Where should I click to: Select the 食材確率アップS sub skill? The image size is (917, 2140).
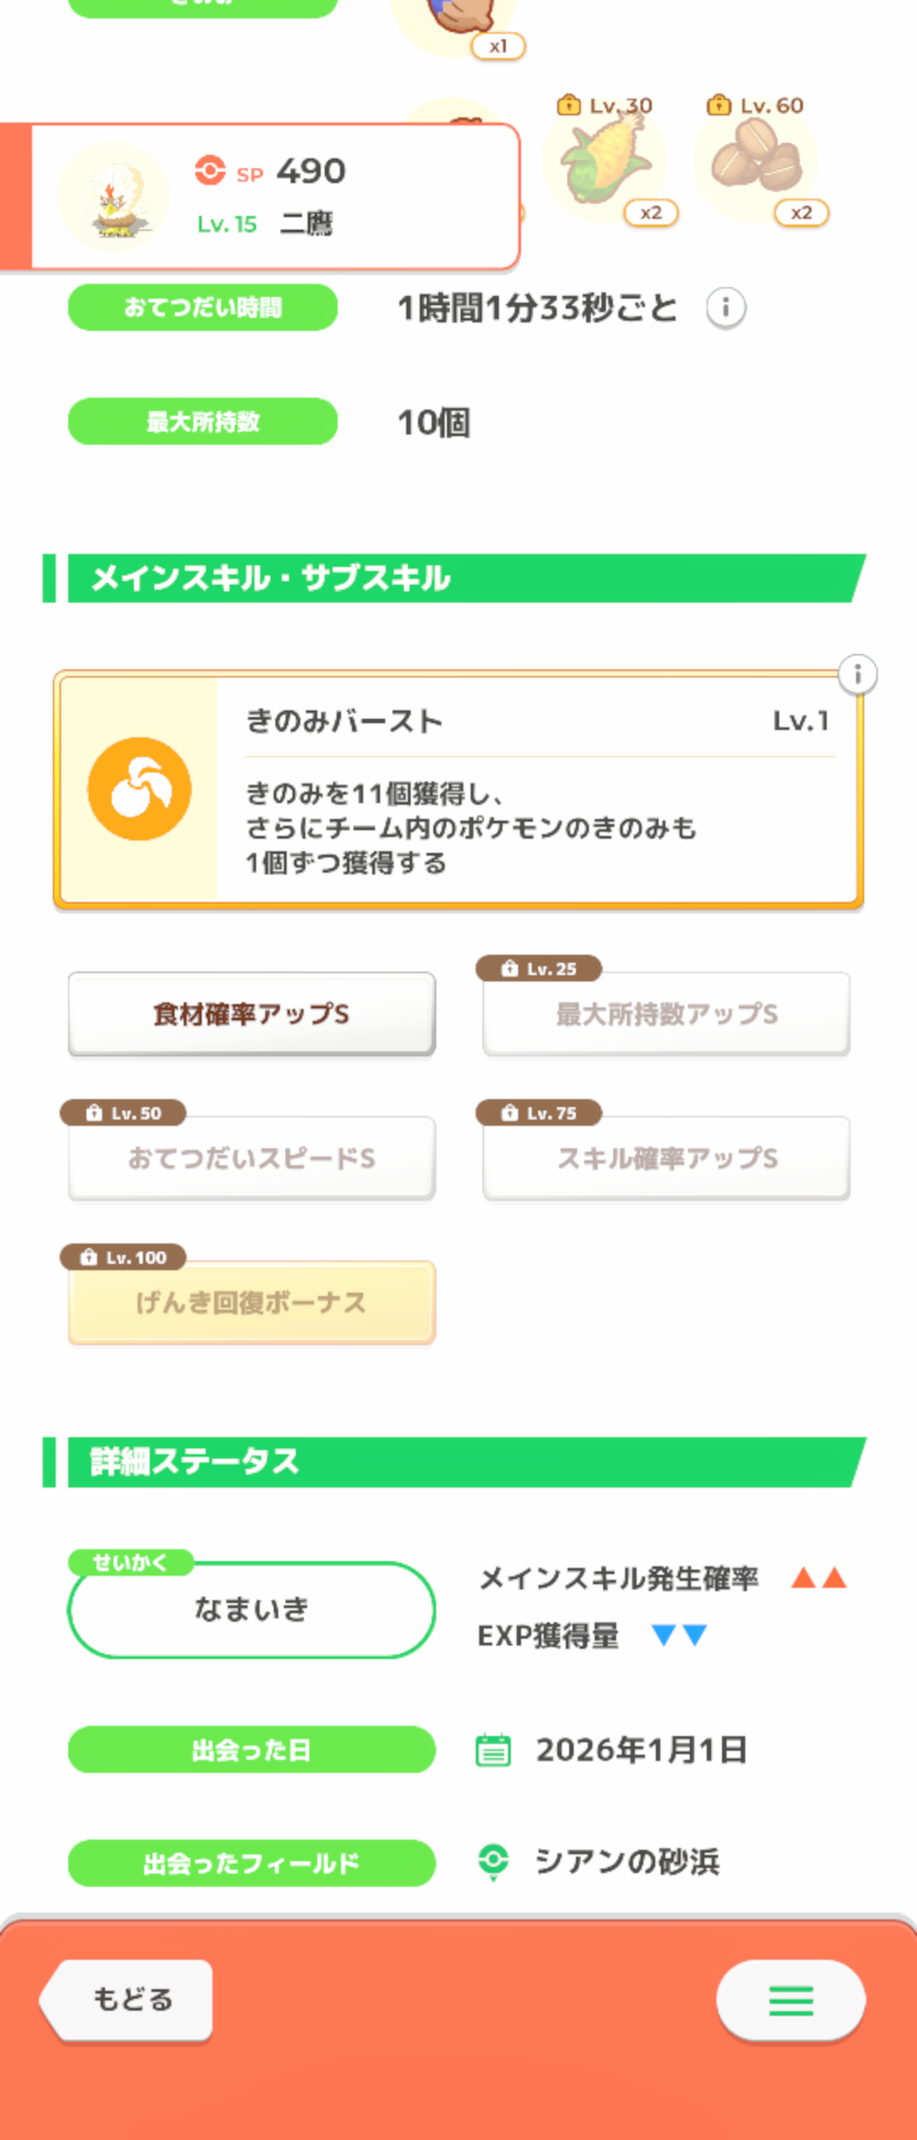[x=251, y=1014]
